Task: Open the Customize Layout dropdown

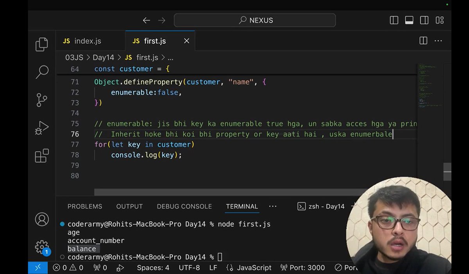Action: click(439, 20)
